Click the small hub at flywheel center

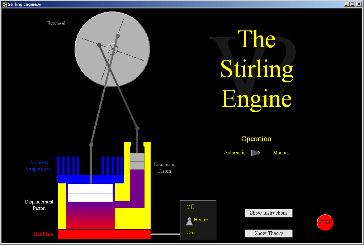tap(112, 48)
